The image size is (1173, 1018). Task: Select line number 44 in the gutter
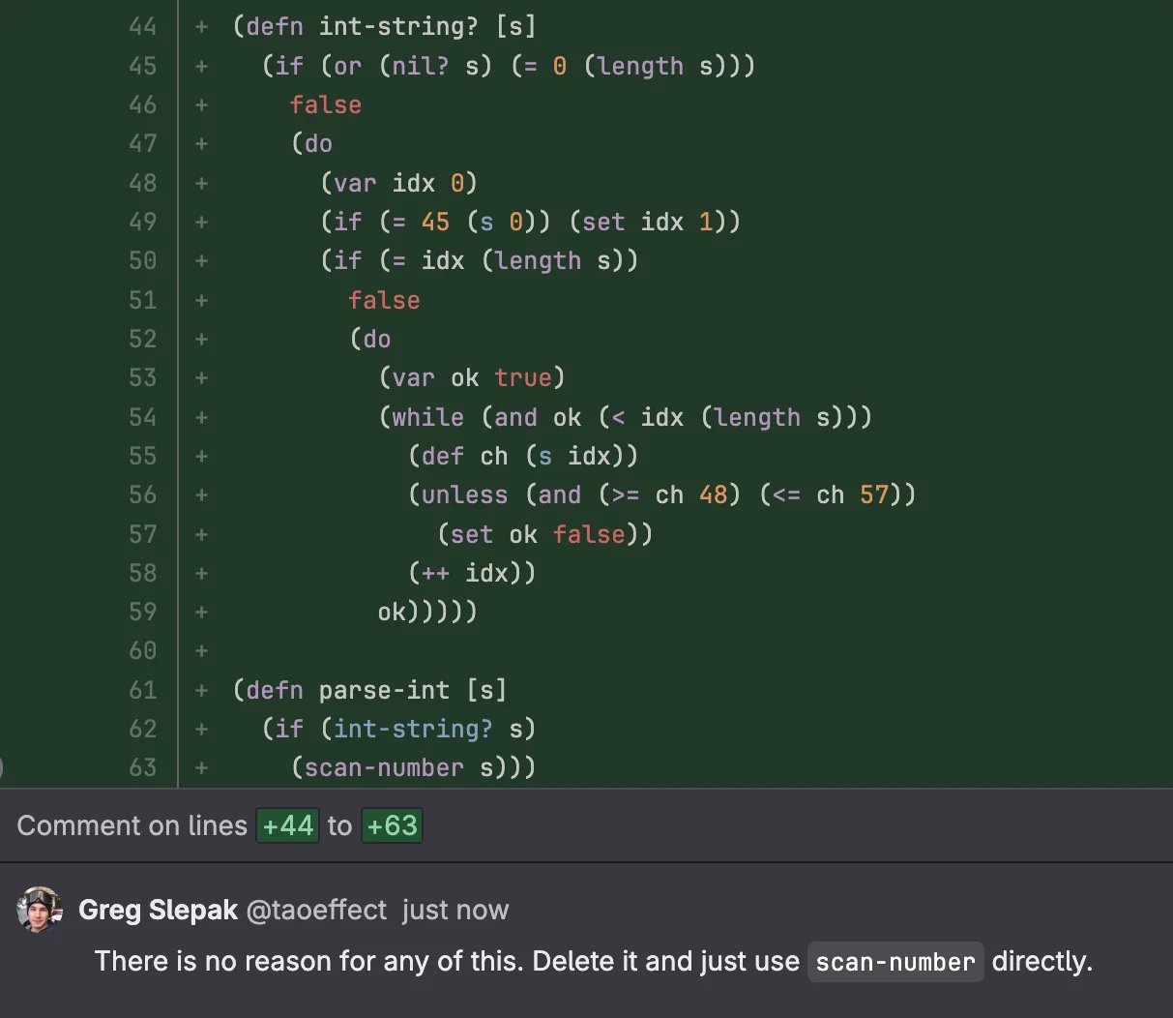(142, 27)
